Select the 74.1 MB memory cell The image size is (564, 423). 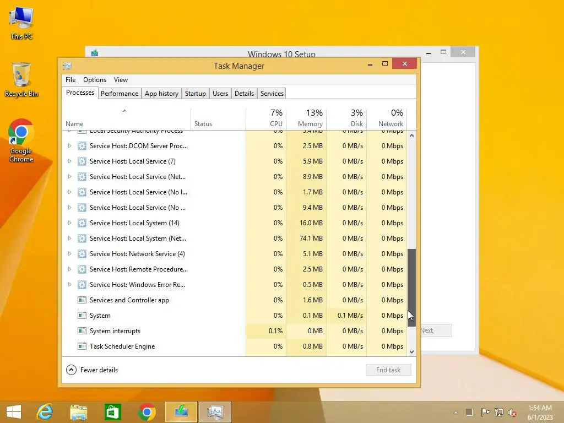click(306, 238)
